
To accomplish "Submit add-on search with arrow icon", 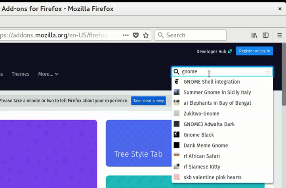I will 267,72.
